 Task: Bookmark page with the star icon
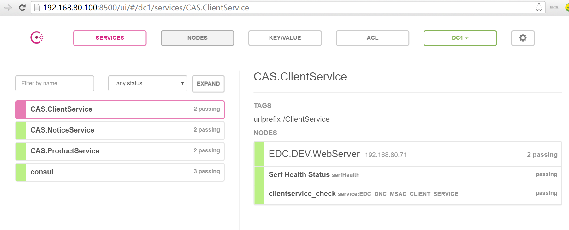click(539, 8)
